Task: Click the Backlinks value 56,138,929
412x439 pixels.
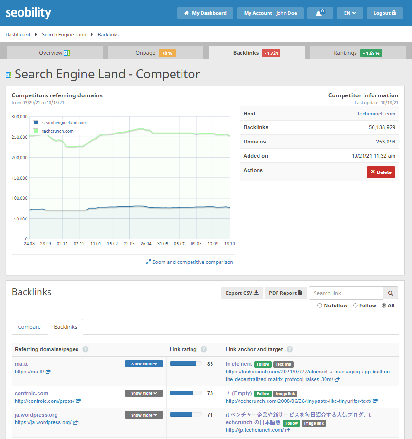Action: point(382,127)
